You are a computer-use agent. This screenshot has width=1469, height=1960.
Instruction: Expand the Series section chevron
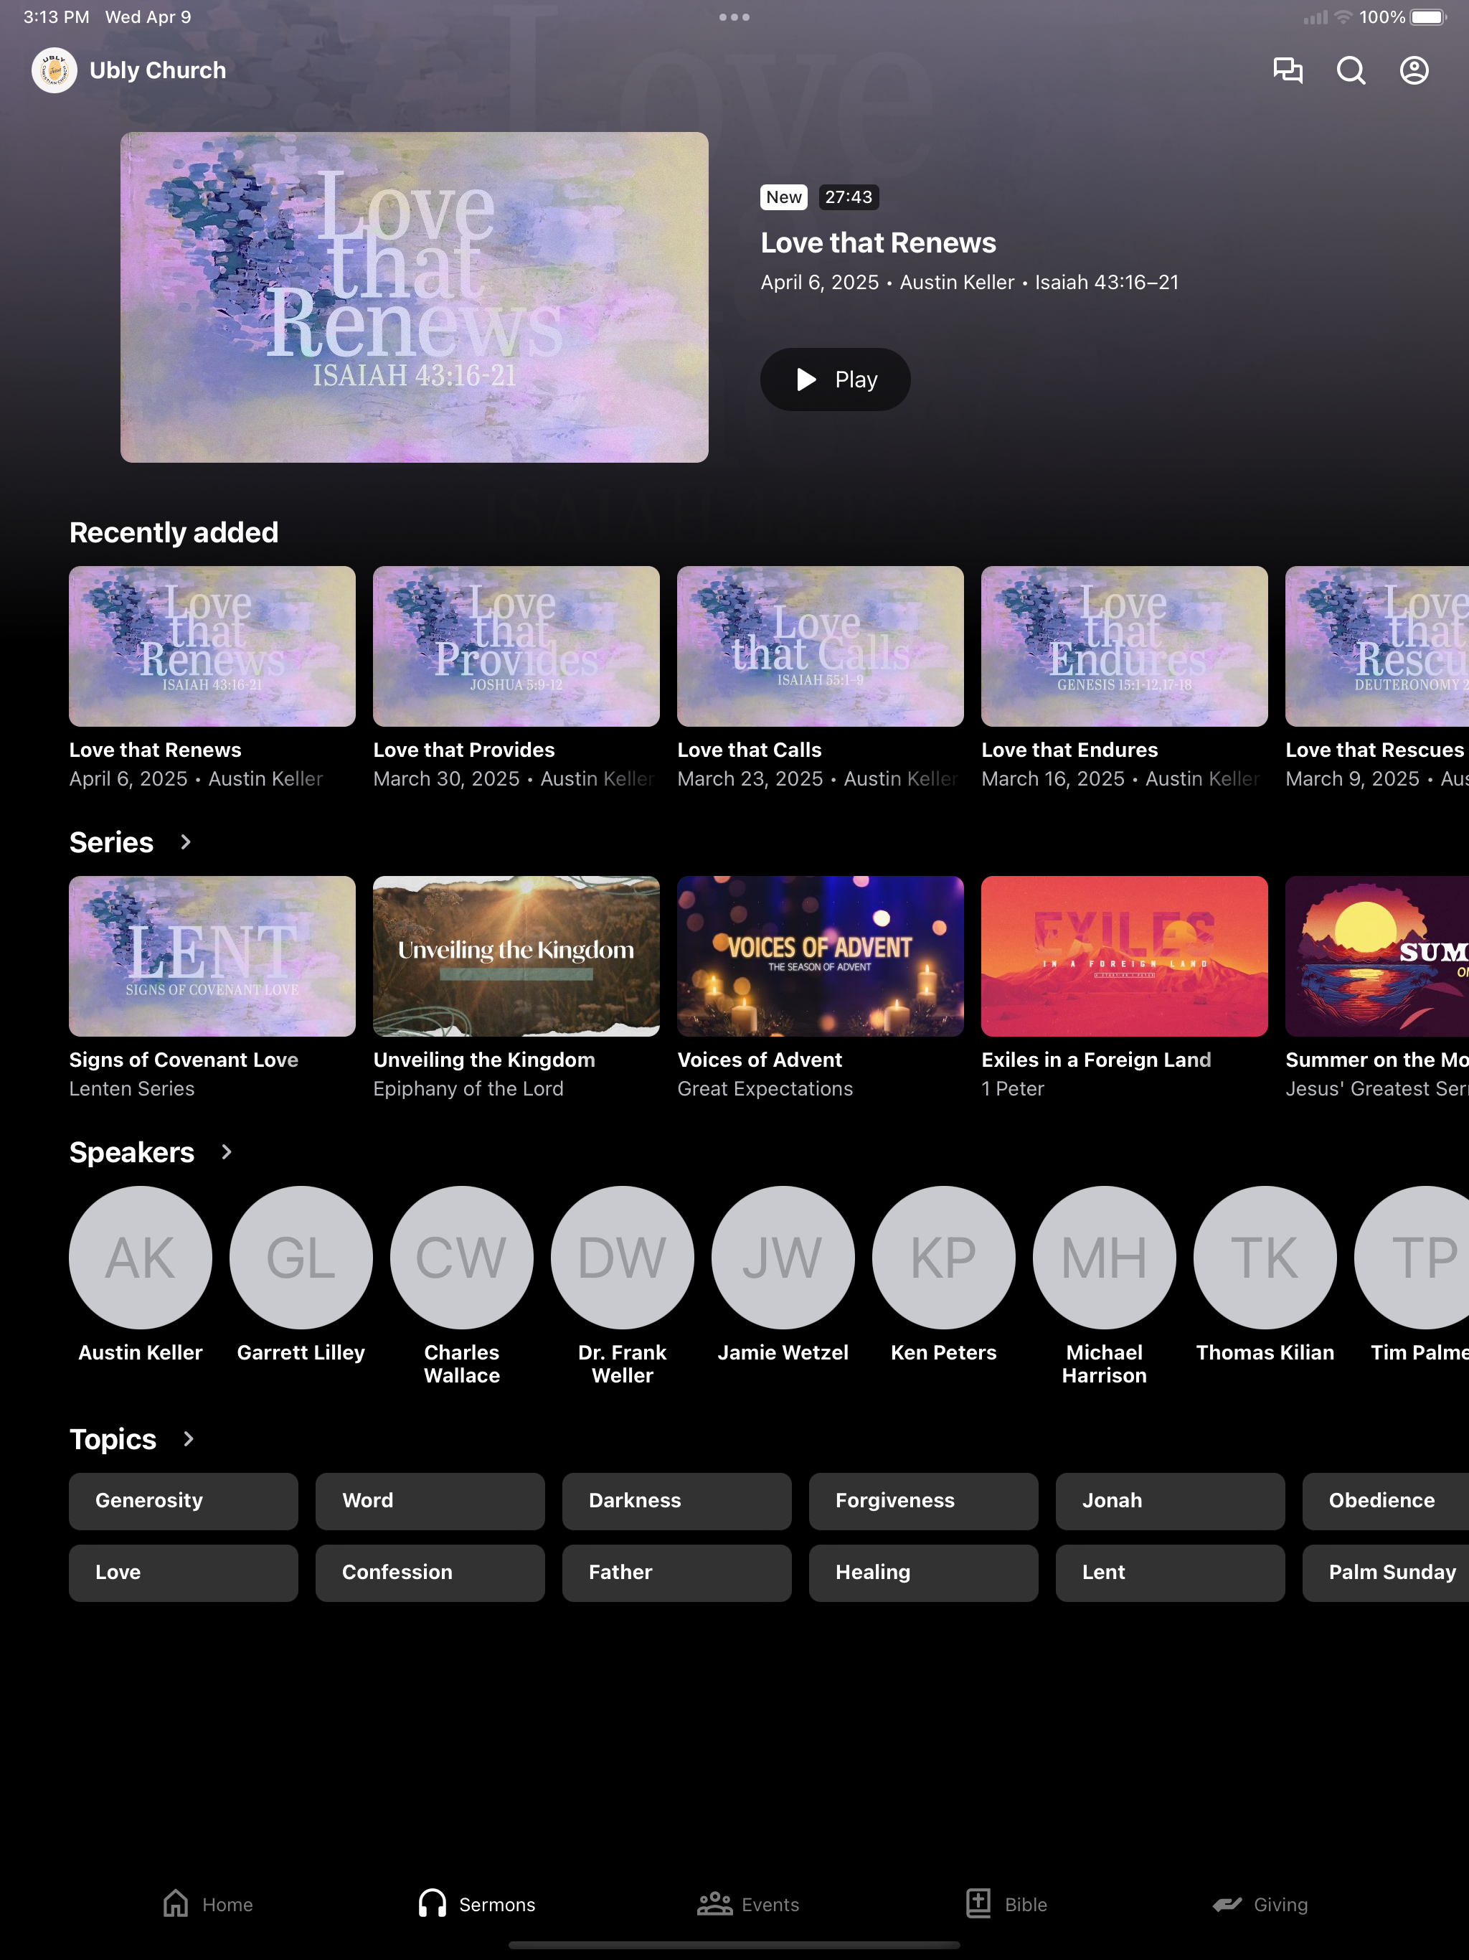[x=185, y=842]
